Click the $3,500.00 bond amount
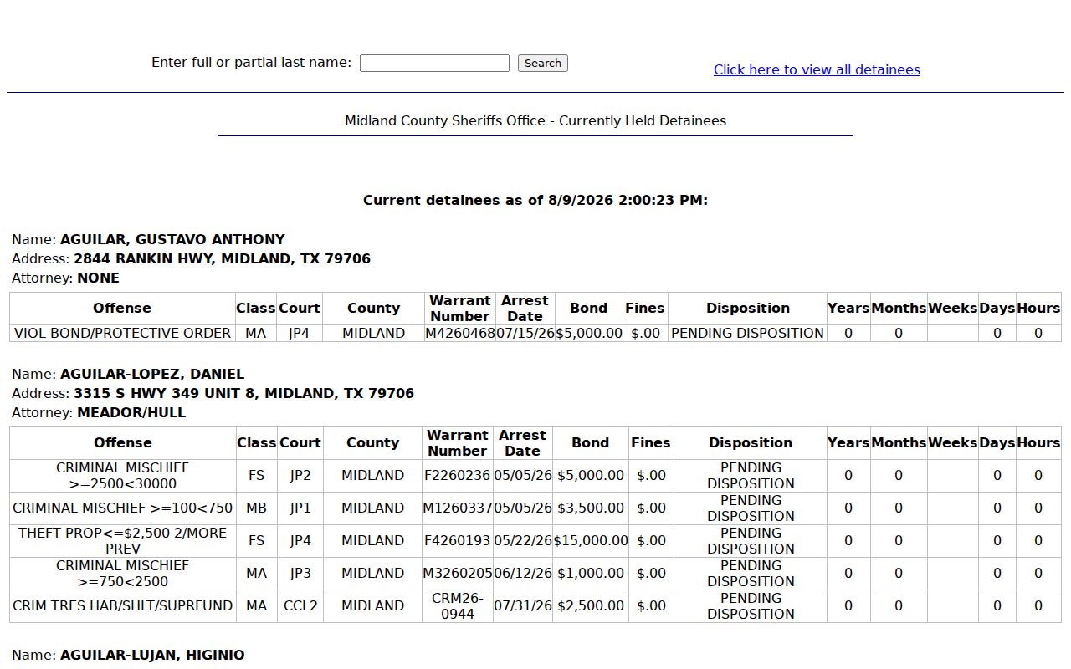Image resolution: width=1071 pixels, height=669 pixels. pos(591,508)
